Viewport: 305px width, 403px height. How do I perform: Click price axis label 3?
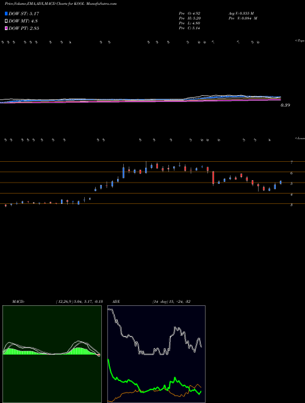pos(292,205)
